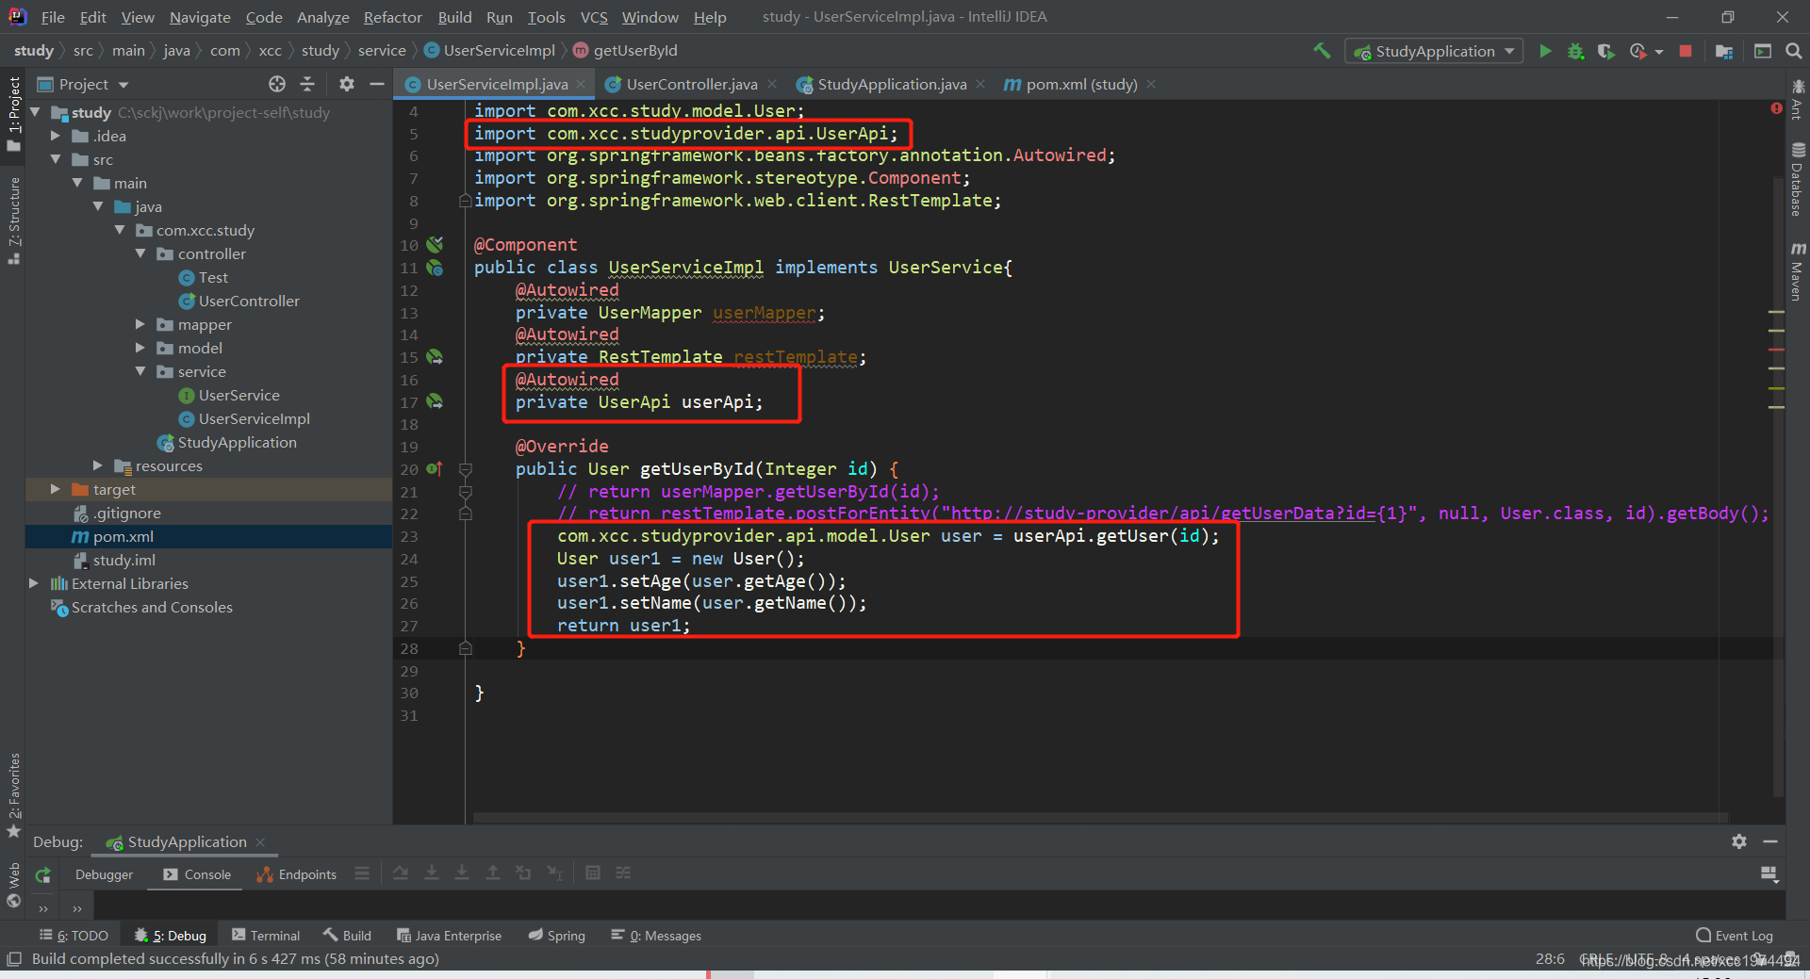Screen dimensions: 1810x979
Task: Open Debug panel settings gear
Action: click(1739, 841)
